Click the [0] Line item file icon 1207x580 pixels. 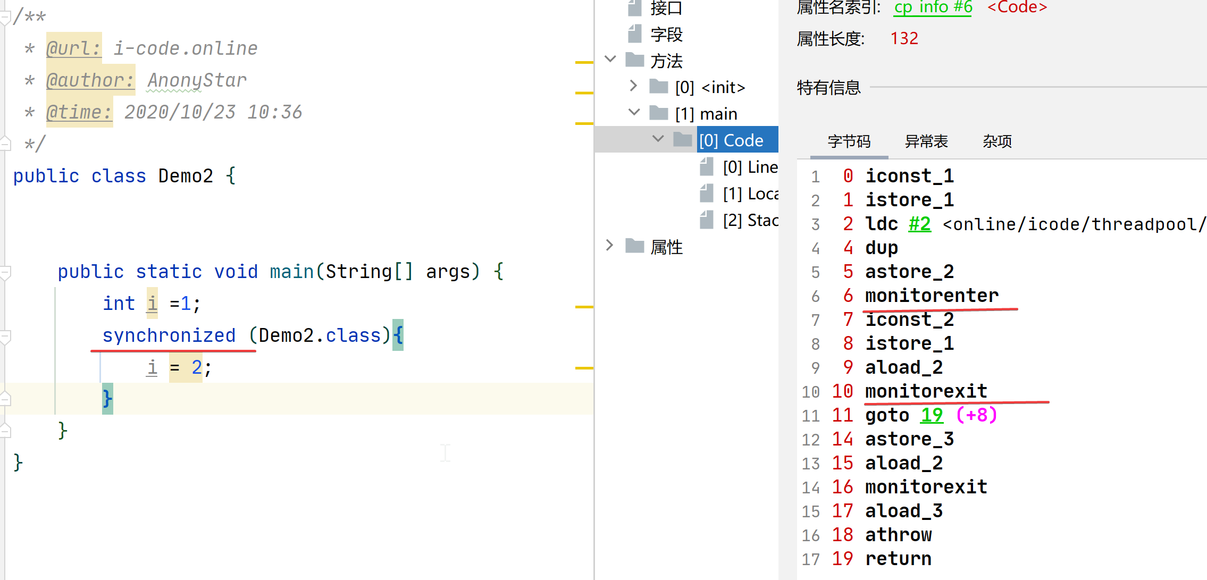[x=706, y=167]
